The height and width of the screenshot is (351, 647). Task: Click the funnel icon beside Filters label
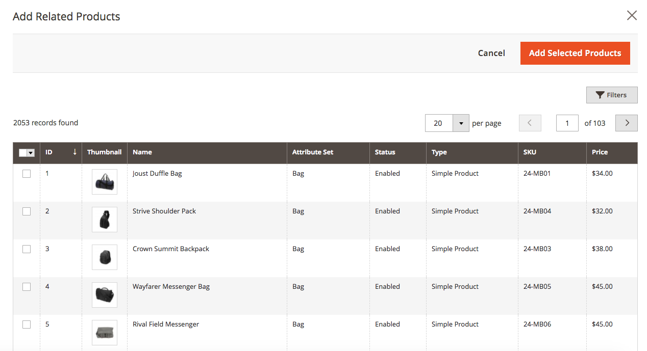coord(600,95)
